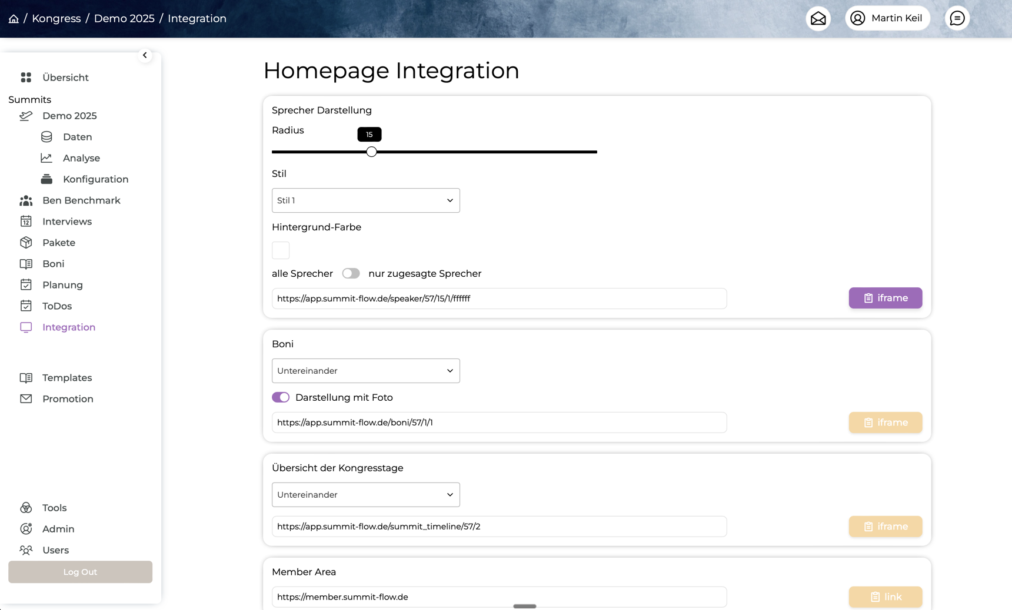Click the Ben Benchmark people icon

pyautogui.click(x=26, y=200)
